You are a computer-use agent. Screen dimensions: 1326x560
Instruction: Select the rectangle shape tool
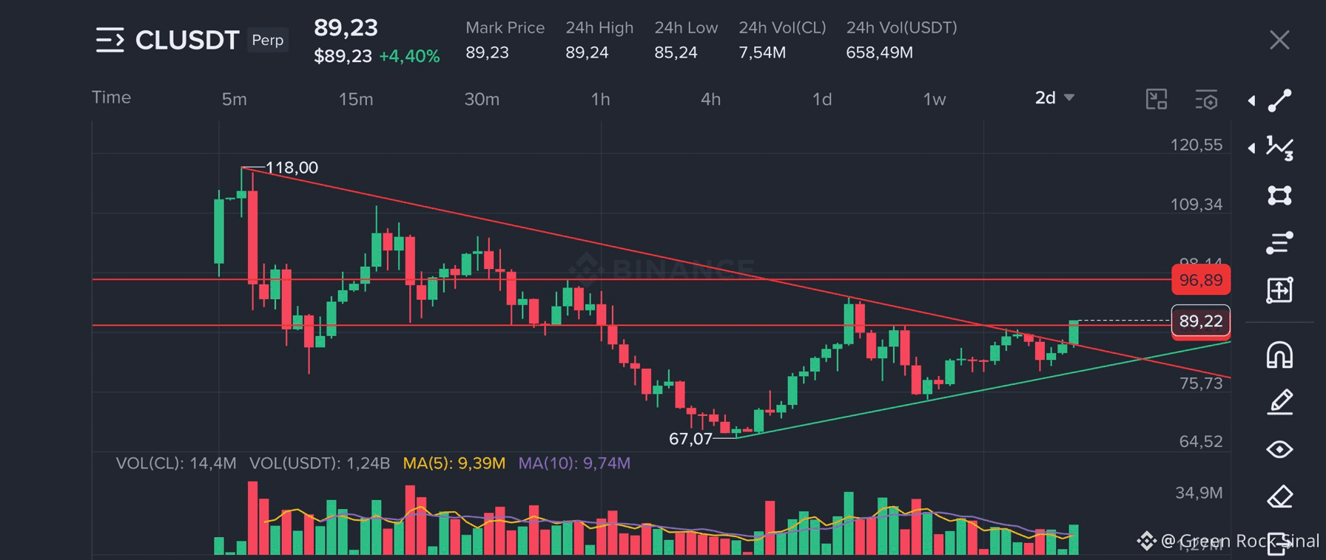[x=1279, y=195]
